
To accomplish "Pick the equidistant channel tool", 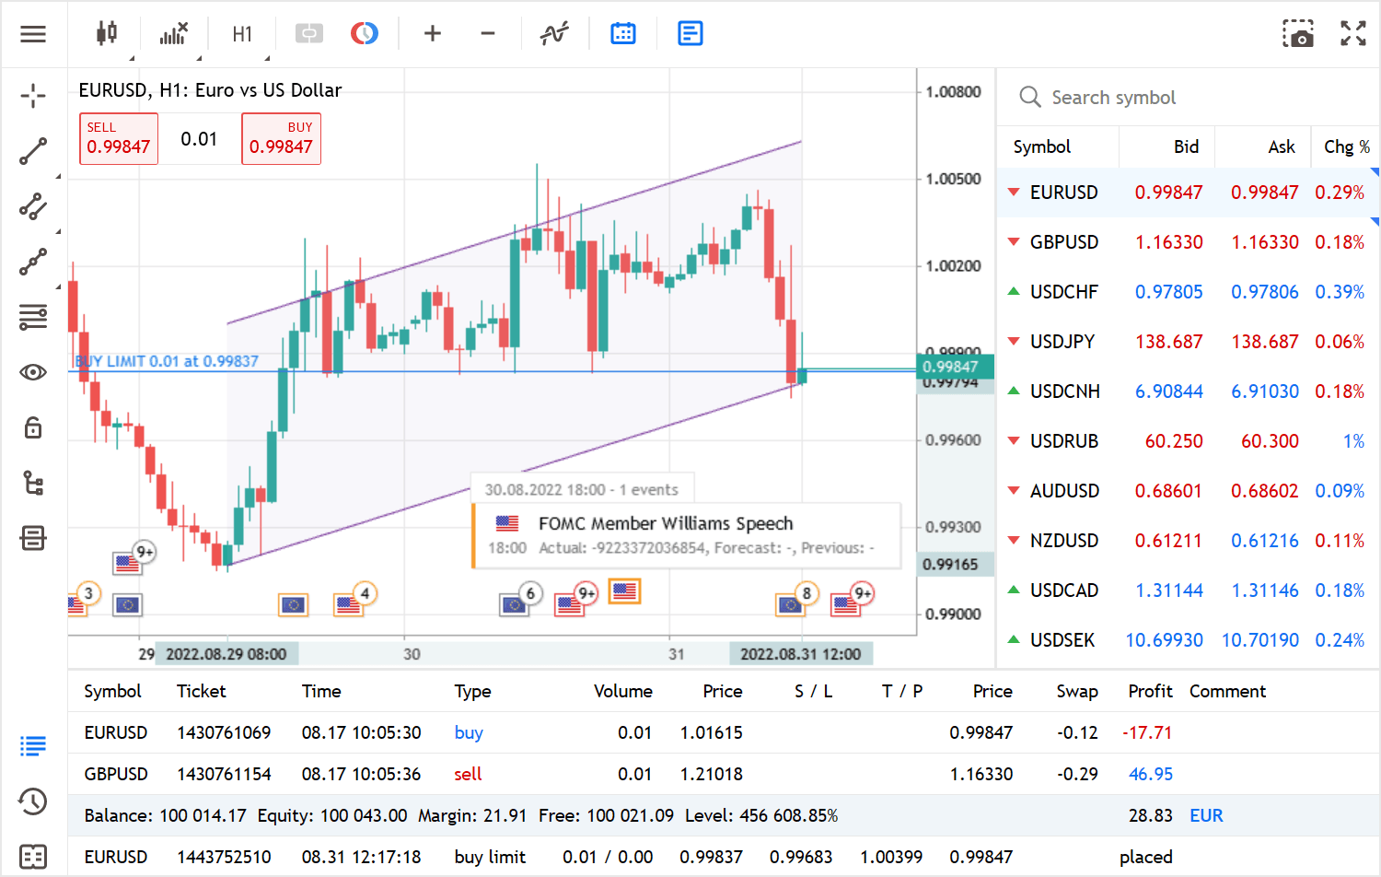I will click(33, 206).
